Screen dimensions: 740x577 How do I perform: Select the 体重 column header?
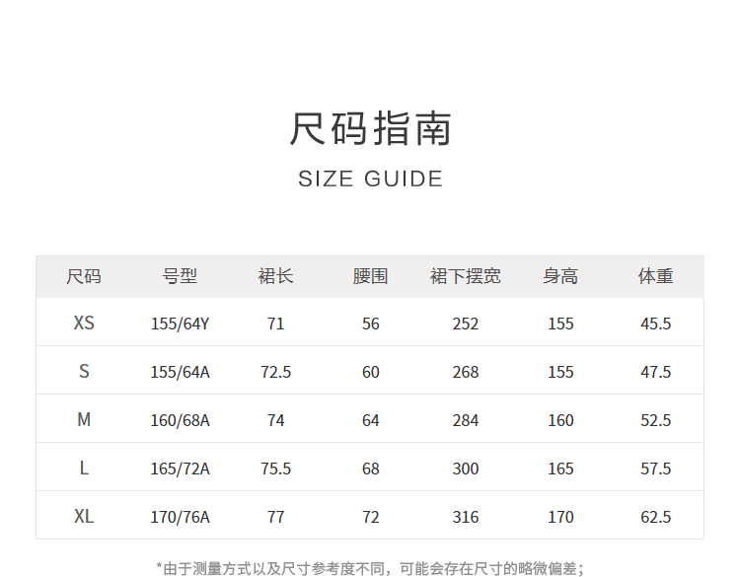655,276
